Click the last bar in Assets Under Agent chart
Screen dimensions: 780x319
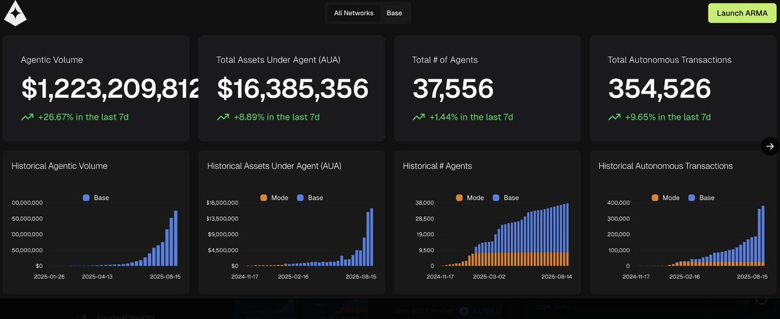click(x=372, y=237)
